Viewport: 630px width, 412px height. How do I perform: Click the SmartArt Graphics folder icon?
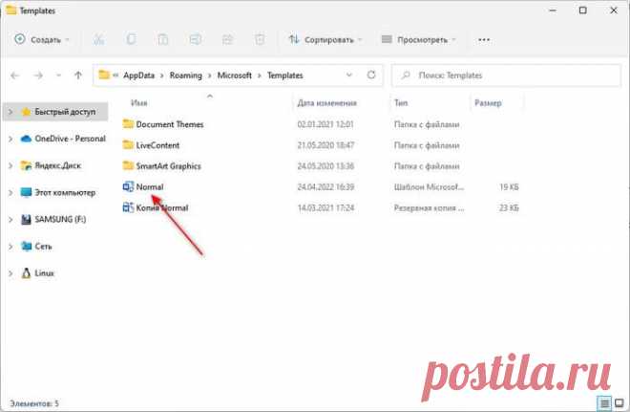128,165
